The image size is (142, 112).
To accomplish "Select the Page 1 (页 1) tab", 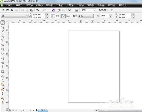I will (x=43, y=110).
